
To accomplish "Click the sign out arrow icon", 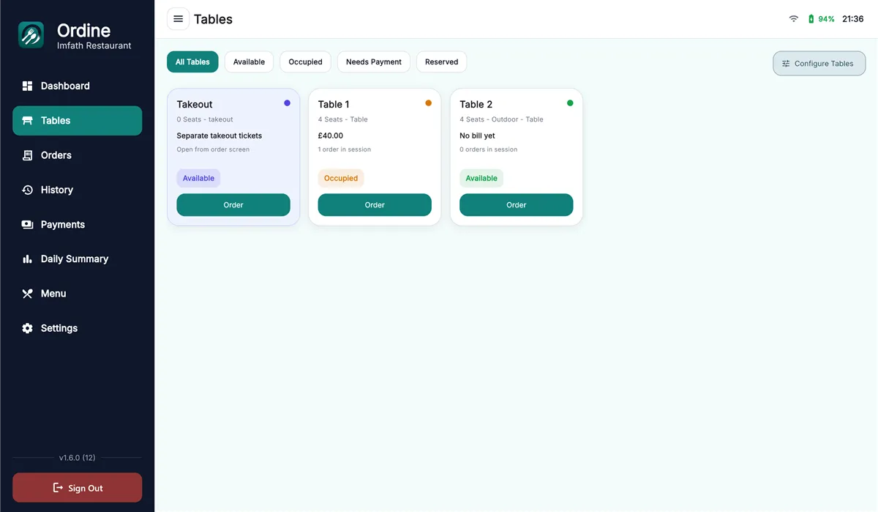I will click(x=58, y=488).
